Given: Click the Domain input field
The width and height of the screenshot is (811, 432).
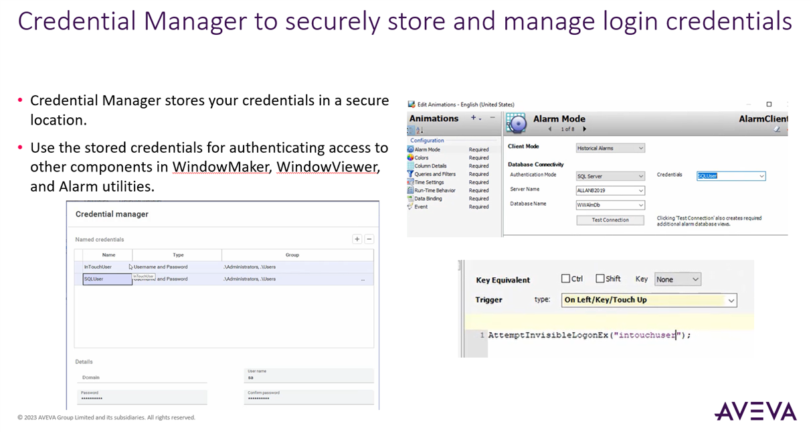Looking at the screenshot, I should click(141, 377).
